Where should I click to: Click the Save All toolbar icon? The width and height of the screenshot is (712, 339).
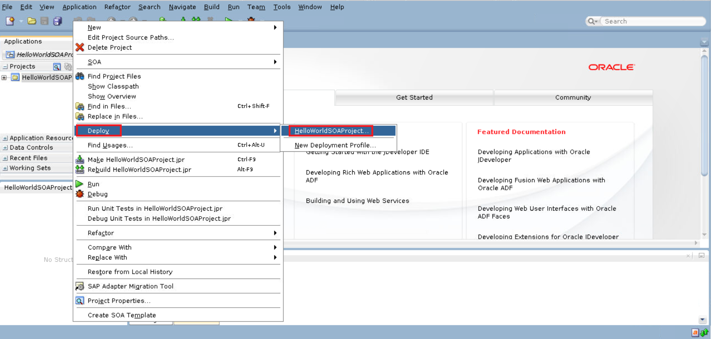point(58,21)
